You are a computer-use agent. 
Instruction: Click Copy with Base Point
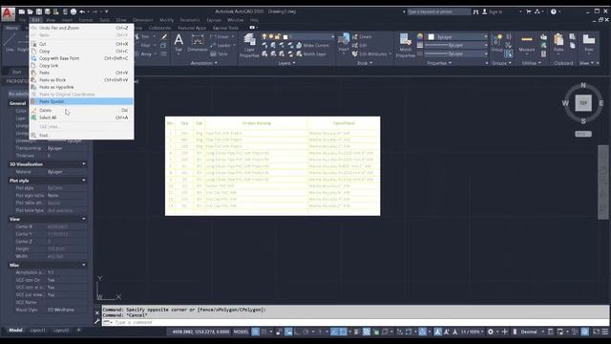point(81,58)
